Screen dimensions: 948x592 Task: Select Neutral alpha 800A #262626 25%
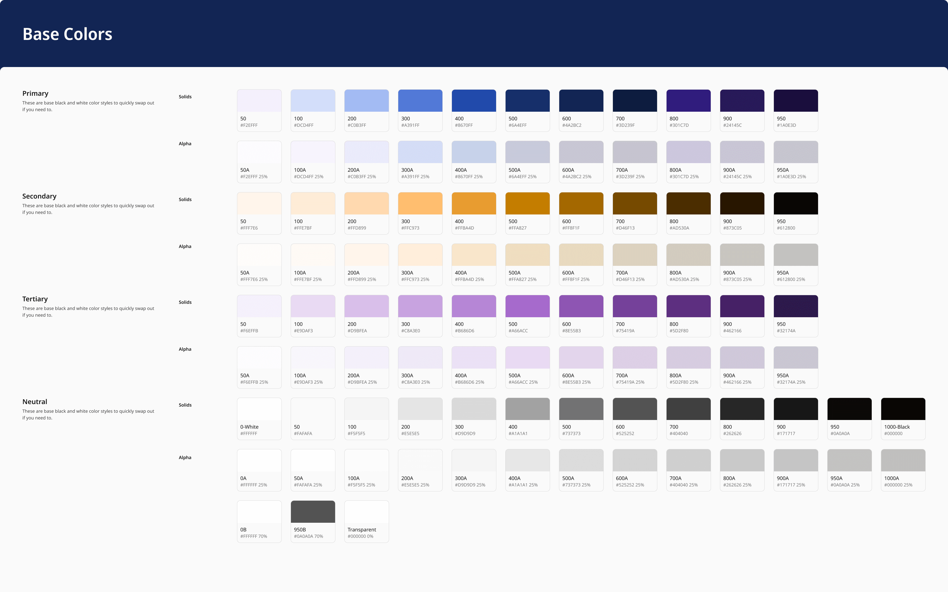click(742, 470)
